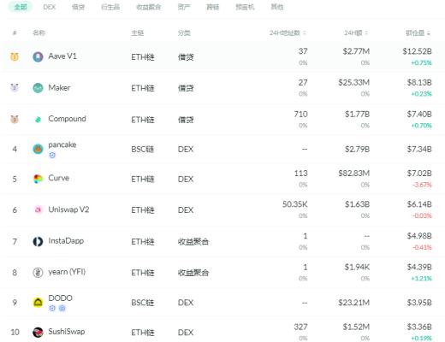Image resolution: width=445 pixels, height=342 pixels.
Task: Click the InstaDapp logo icon
Action: (x=38, y=241)
